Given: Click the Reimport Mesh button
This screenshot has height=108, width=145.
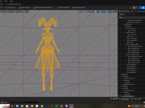Looking at the screenshot, I should click(x=24, y=7).
